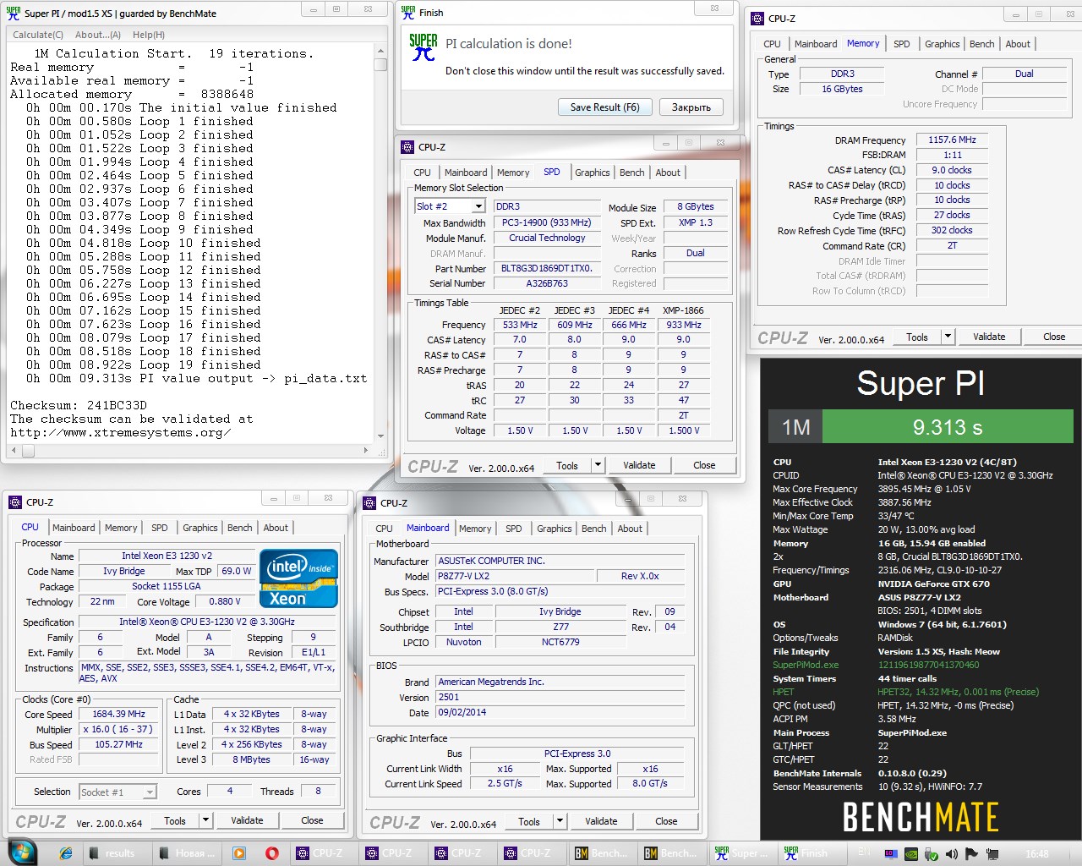
Task: Expand Tools arrow in CPU-Z Processor window
Action: pos(205,820)
